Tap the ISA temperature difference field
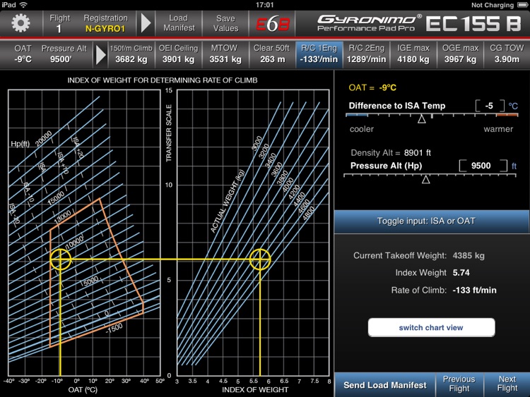The image size is (530, 397). 490,106
